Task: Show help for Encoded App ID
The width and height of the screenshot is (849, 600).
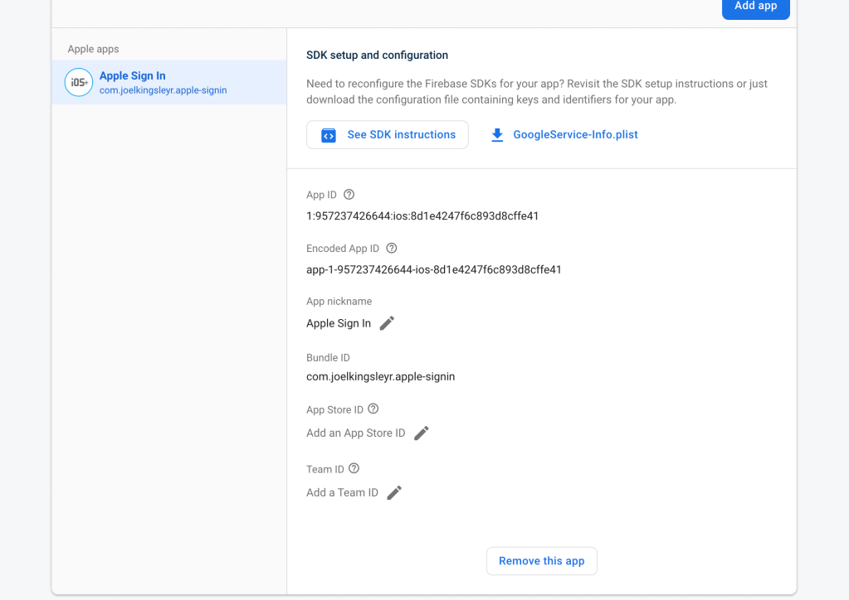Action: [392, 248]
